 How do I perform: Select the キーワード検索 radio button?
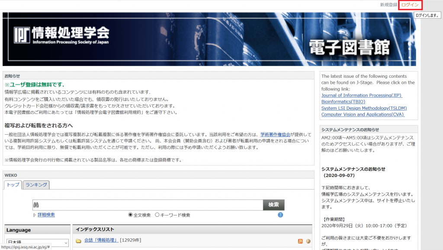(157, 215)
